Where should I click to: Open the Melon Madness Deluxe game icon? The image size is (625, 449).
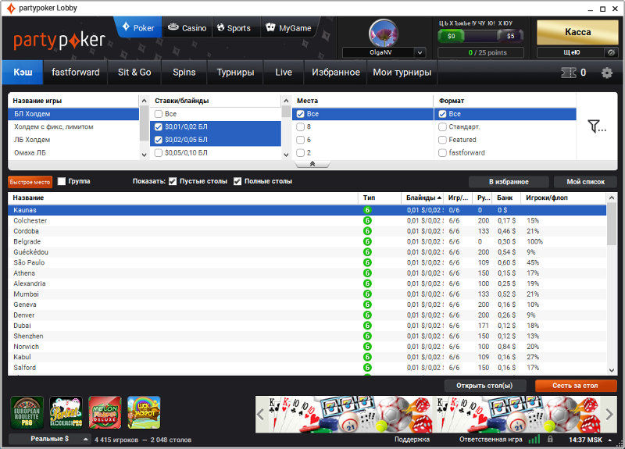[105, 413]
